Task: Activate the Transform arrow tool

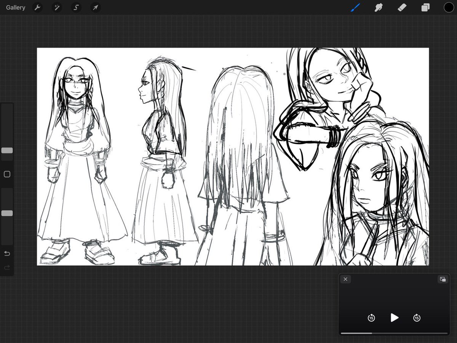Action: pos(96,8)
